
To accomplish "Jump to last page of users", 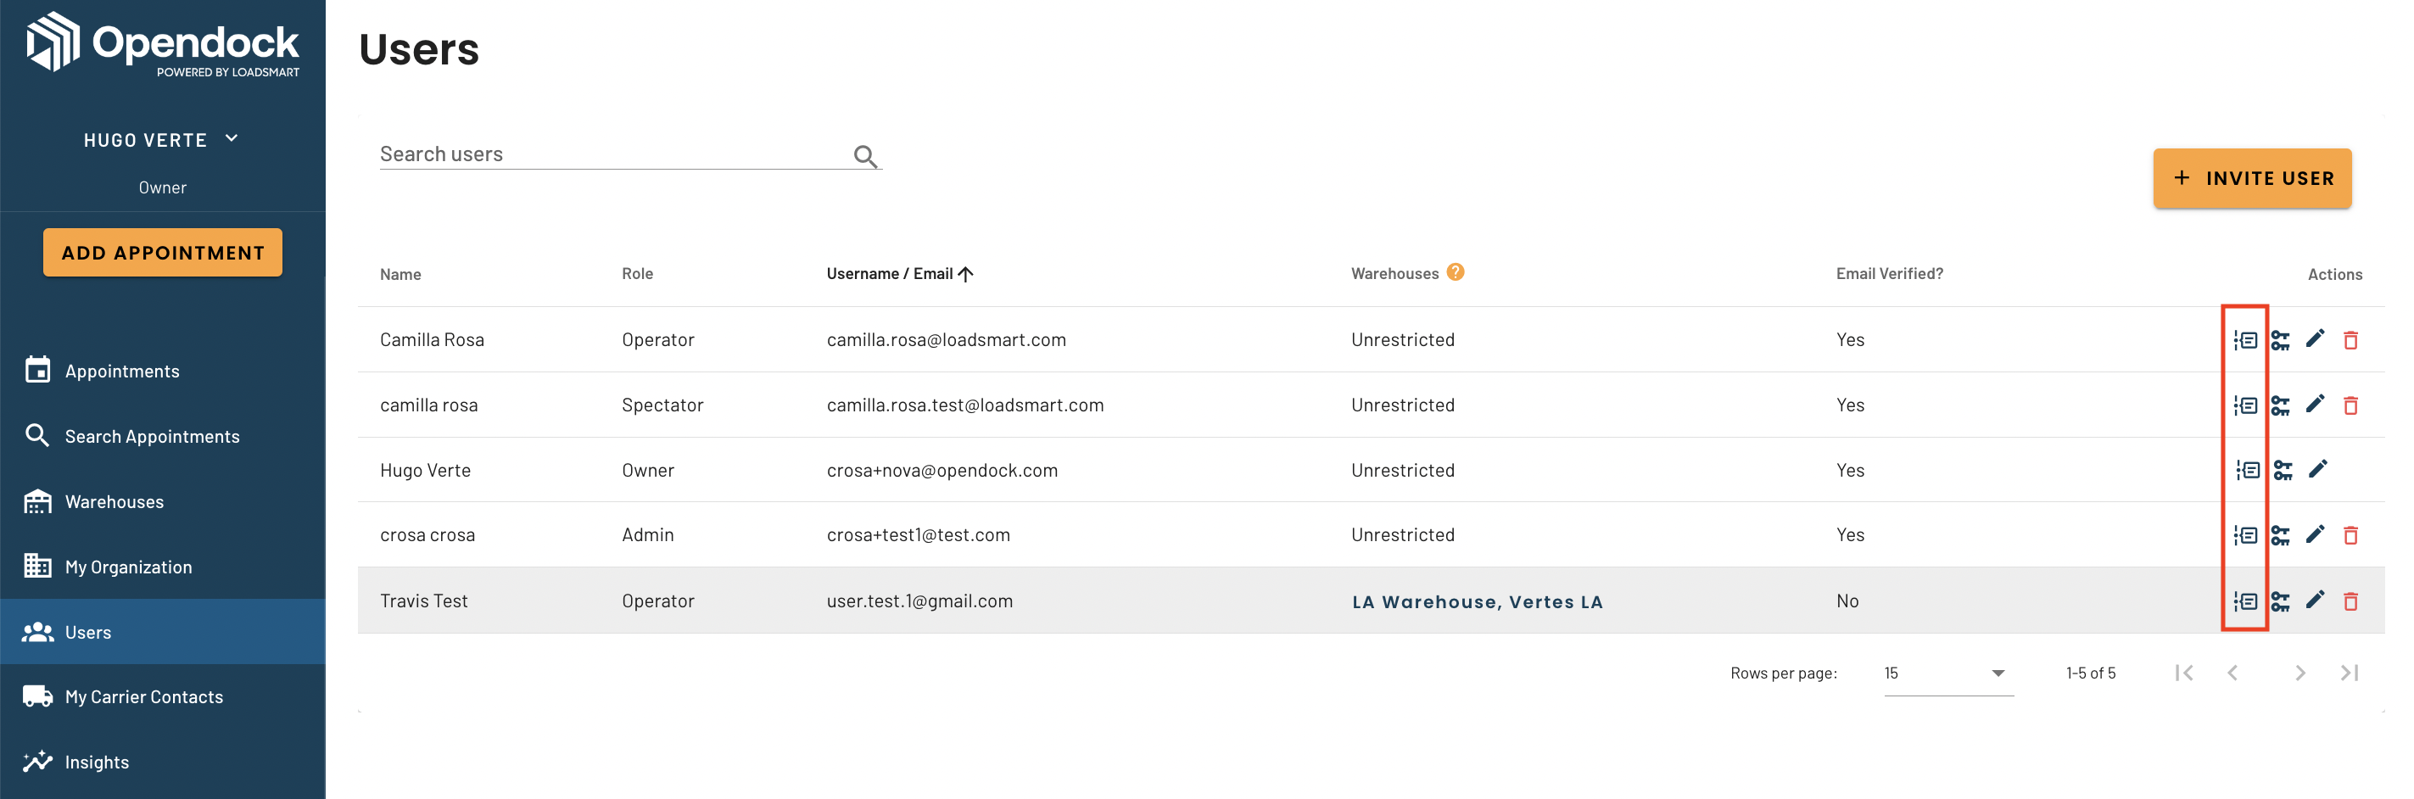I will pyautogui.click(x=2349, y=673).
